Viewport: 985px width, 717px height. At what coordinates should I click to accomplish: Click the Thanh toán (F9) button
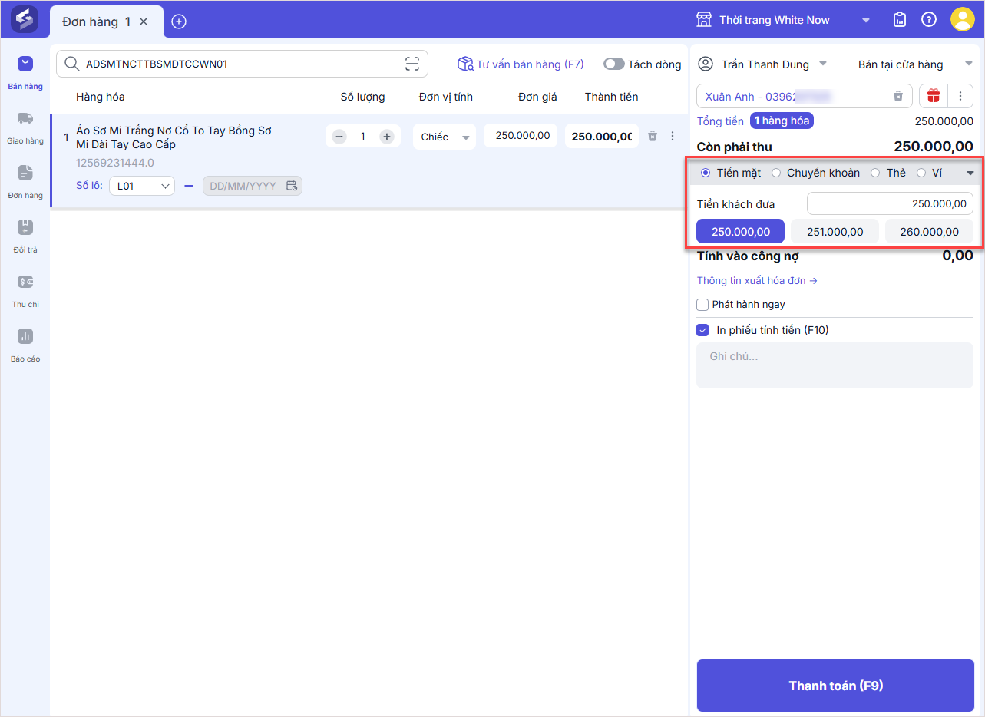coord(835,686)
